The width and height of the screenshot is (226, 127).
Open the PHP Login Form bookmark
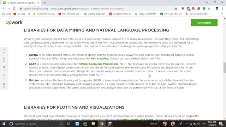[172, 14]
